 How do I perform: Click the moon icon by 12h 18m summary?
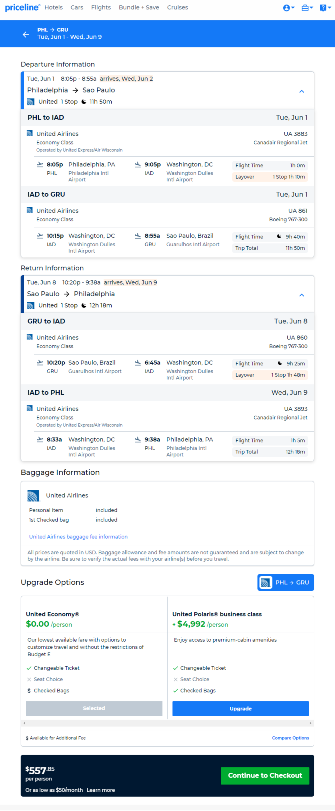click(83, 305)
